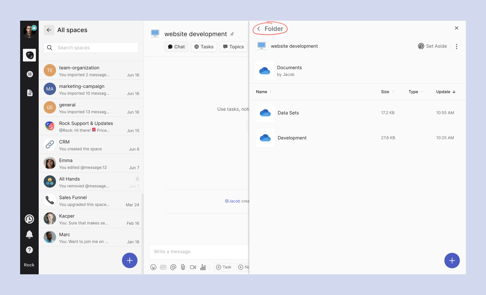The image size is (486, 295).
Task: Click the emoji icon in message toolbar
Action: [x=153, y=267]
